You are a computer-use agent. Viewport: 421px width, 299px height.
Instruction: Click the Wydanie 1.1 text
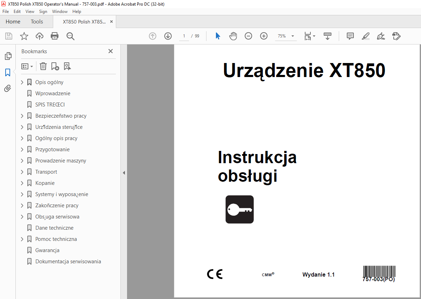pyautogui.click(x=318, y=274)
